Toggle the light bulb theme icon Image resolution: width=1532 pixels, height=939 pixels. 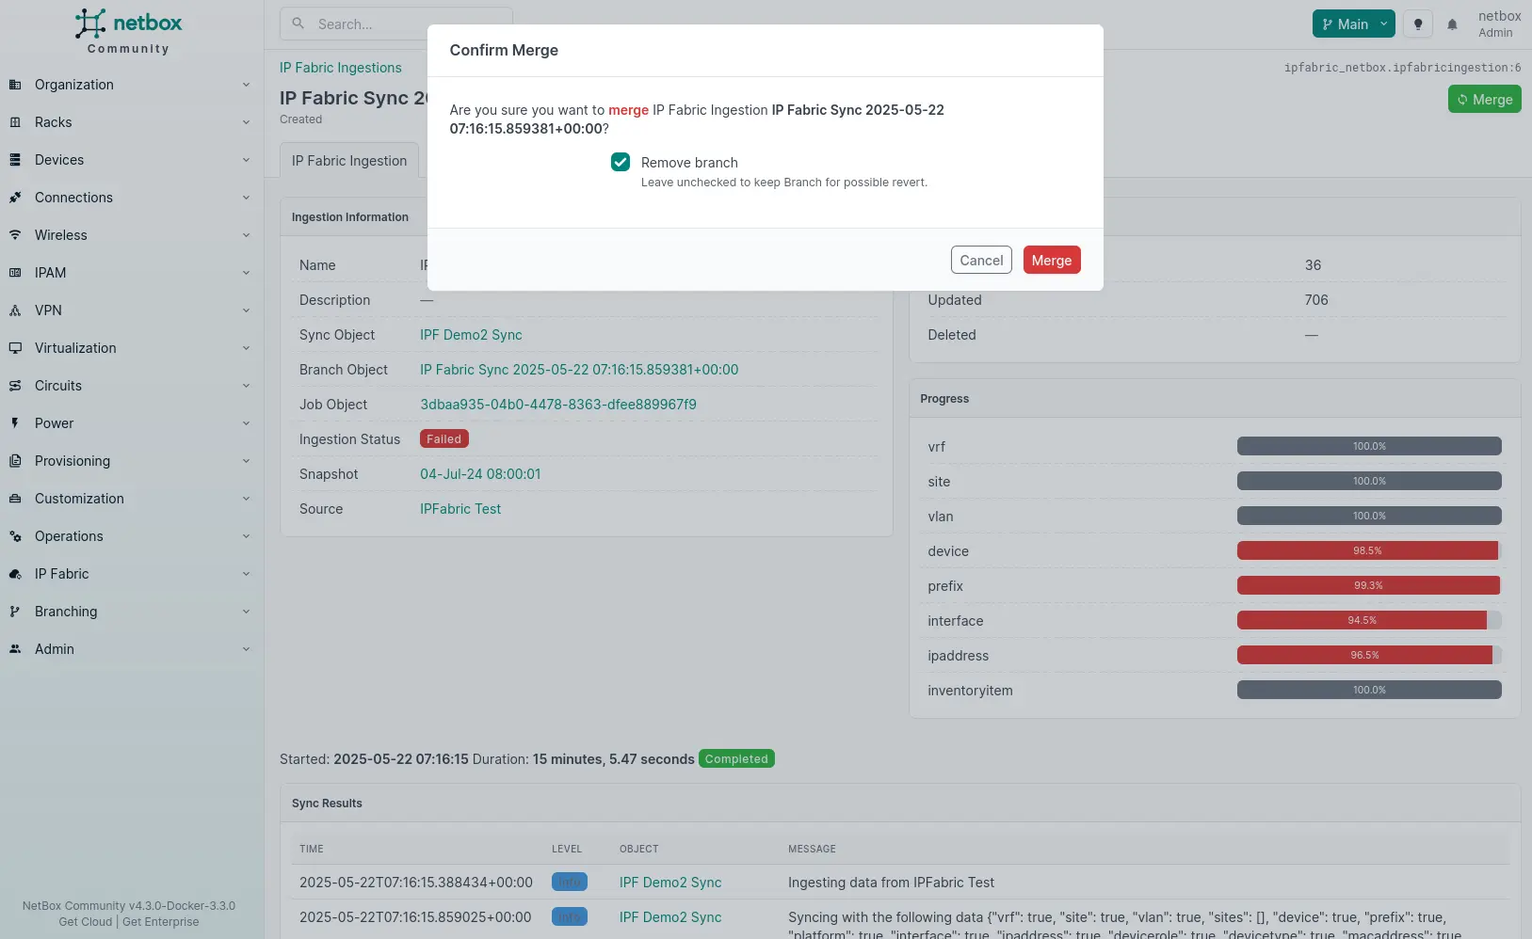tap(1417, 24)
